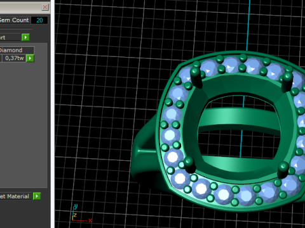
Task: Click the green arrow next to 0,37tw
Action: point(30,58)
